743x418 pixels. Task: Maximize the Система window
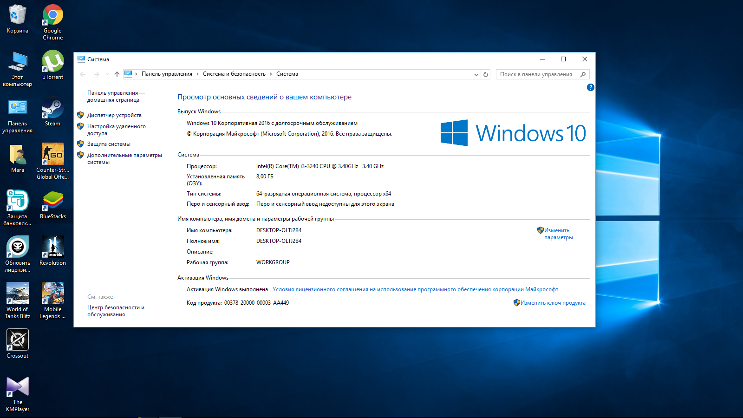(563, 59)
